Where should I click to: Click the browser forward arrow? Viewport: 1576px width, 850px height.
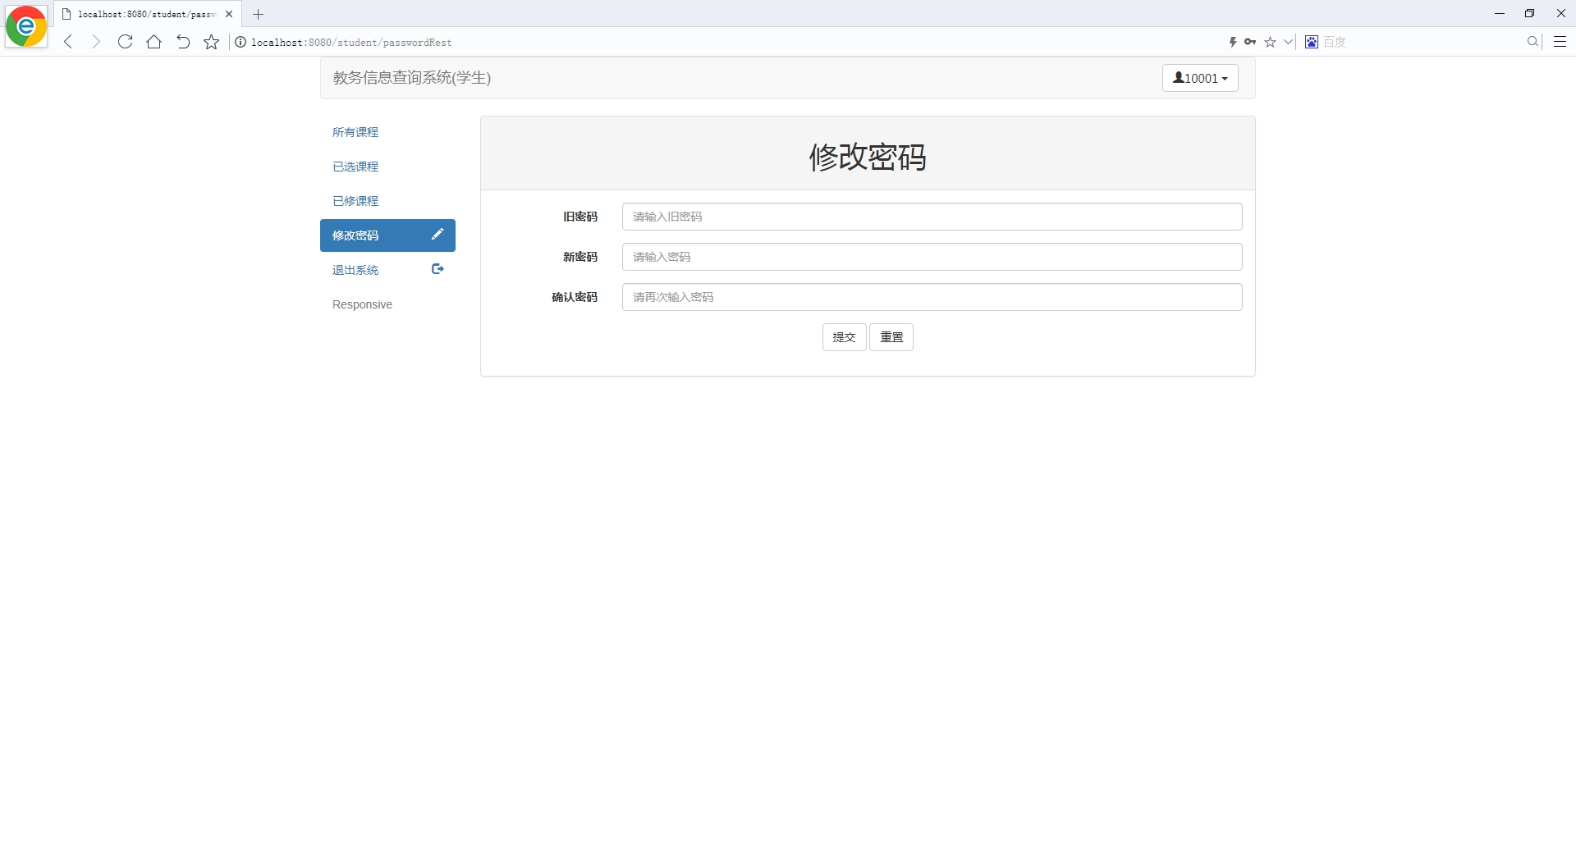coord(96,42)
